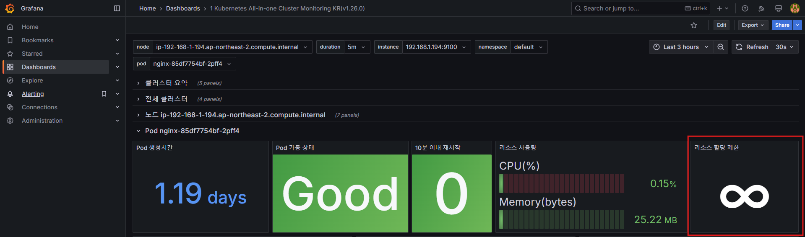This screenshot has width=805, height=237.
Task: Open the user profile avatar
Action: point(795,8)
